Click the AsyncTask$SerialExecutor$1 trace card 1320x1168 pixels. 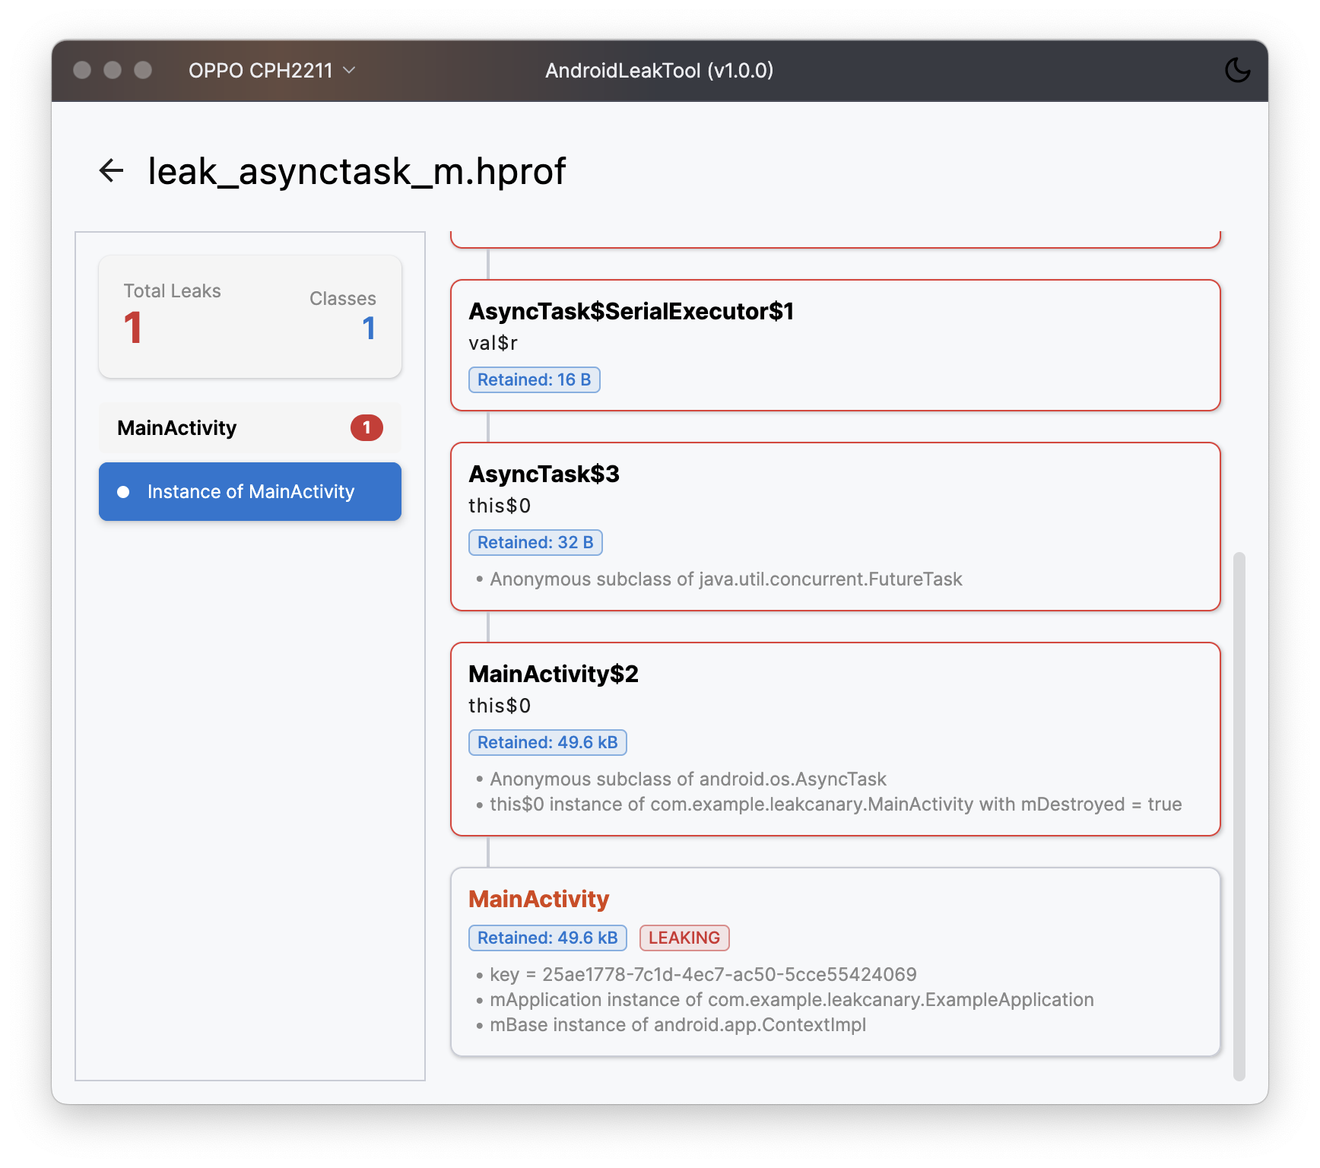[x=835, y=344]
